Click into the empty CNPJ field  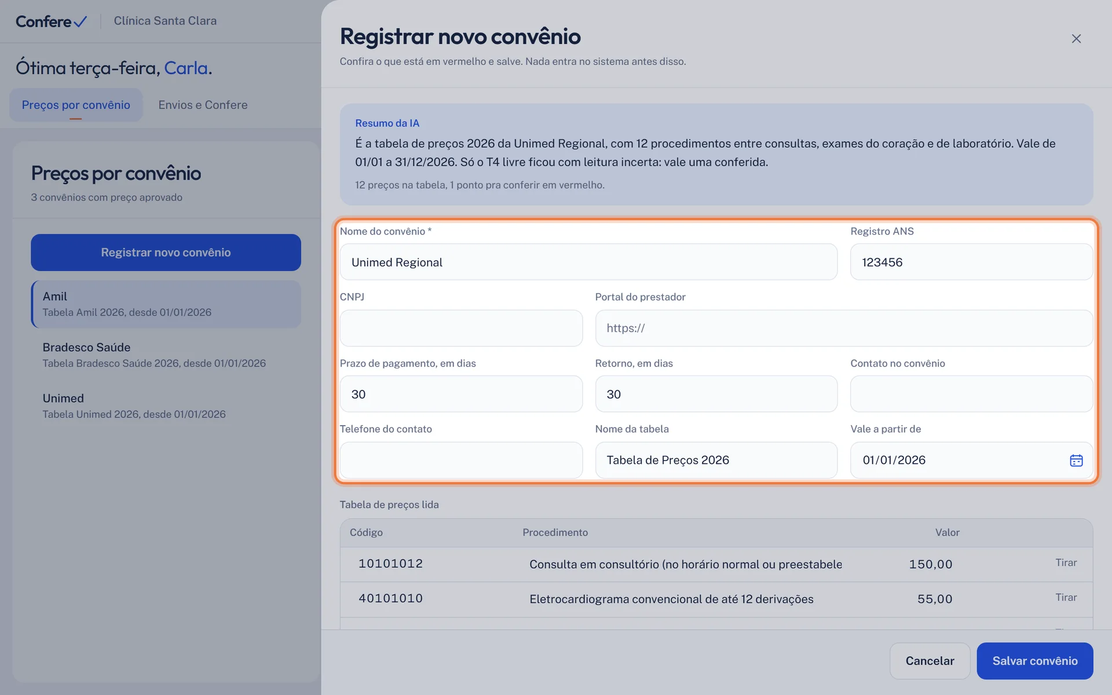click(x=461, y=328)
